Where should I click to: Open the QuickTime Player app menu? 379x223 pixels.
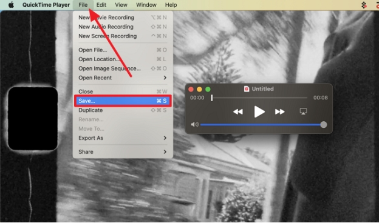point(46,5)
